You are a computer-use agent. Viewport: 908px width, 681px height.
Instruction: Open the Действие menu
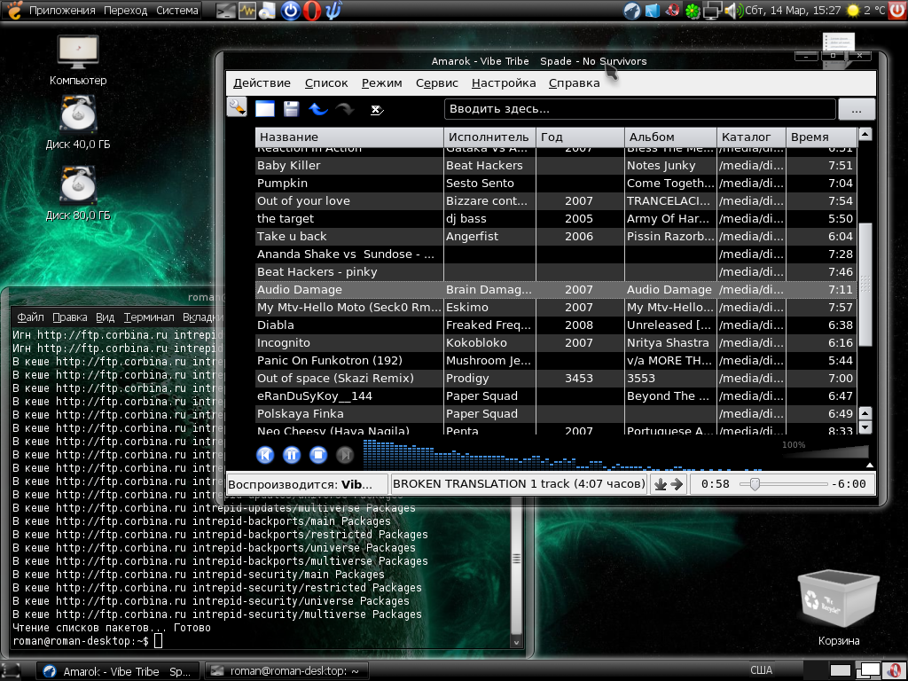click(262, 82)
